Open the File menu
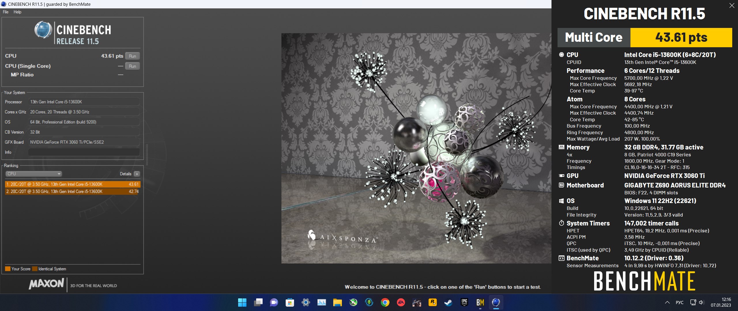The width and height of the screenshot is (738, 311). (5, 12)
